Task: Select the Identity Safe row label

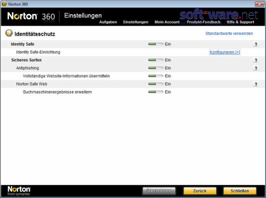Action: pyautogui.click(x=23, y=44)
